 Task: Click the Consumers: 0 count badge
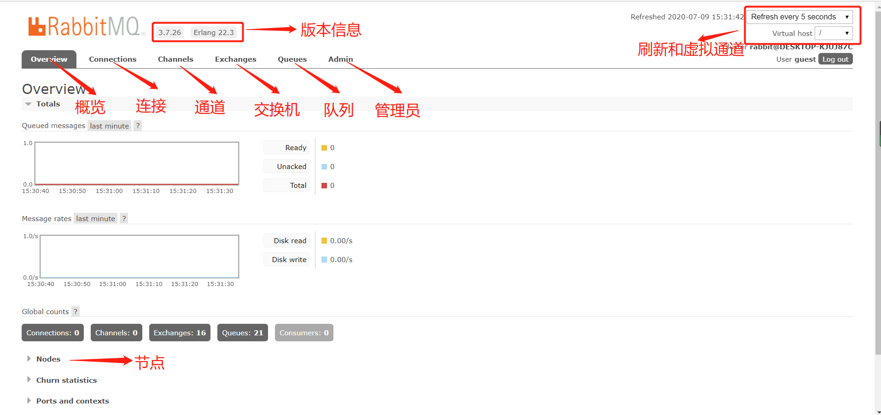tap(304, 333)
